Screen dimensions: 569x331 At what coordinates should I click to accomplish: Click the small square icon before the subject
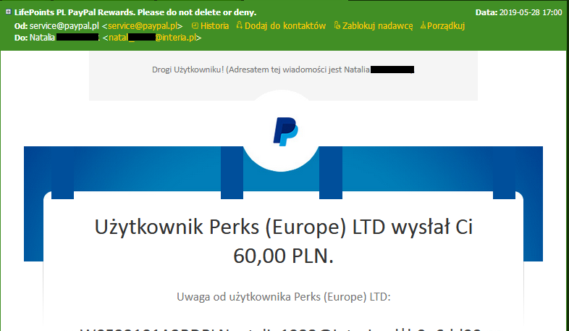tap(9, 12)
